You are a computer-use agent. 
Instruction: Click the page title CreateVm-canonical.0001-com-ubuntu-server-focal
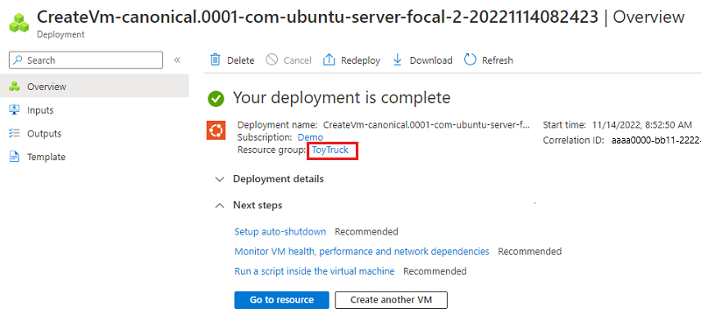click(x=317, y=17)
